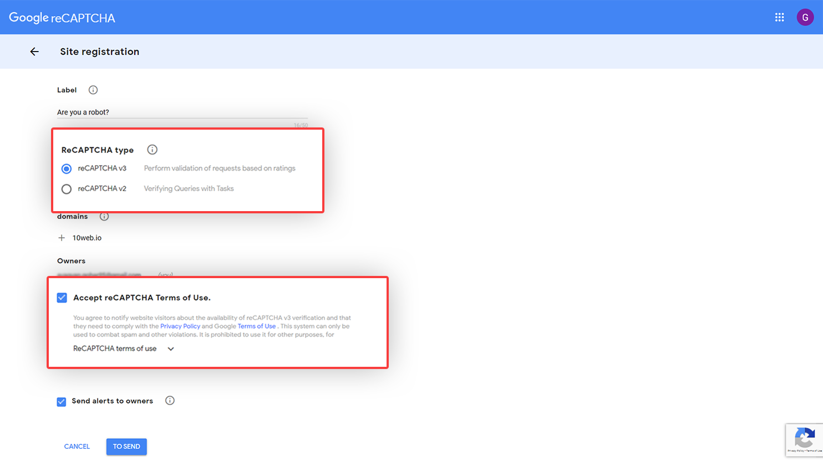Click the Site registration heading
The image size is (823, 461).
100,52
